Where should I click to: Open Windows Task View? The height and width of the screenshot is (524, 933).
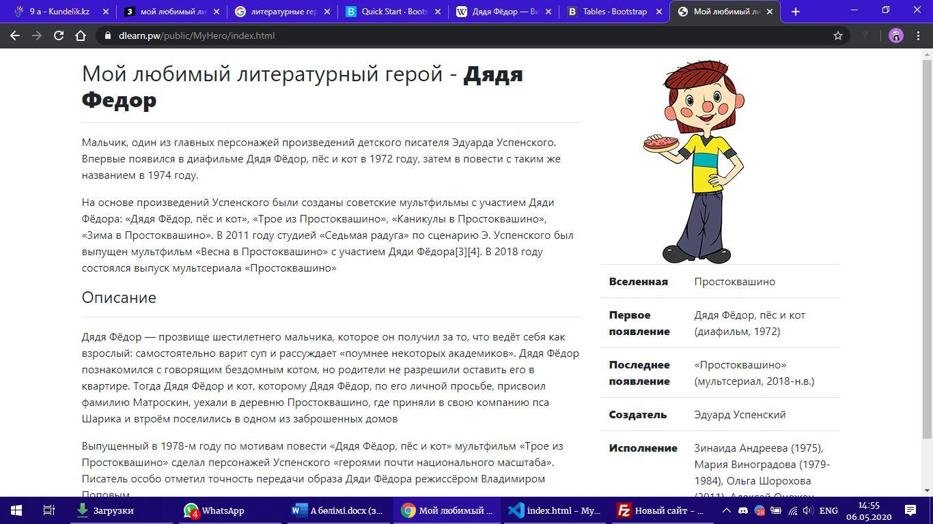pyautogui.click(x=49, y=510)
